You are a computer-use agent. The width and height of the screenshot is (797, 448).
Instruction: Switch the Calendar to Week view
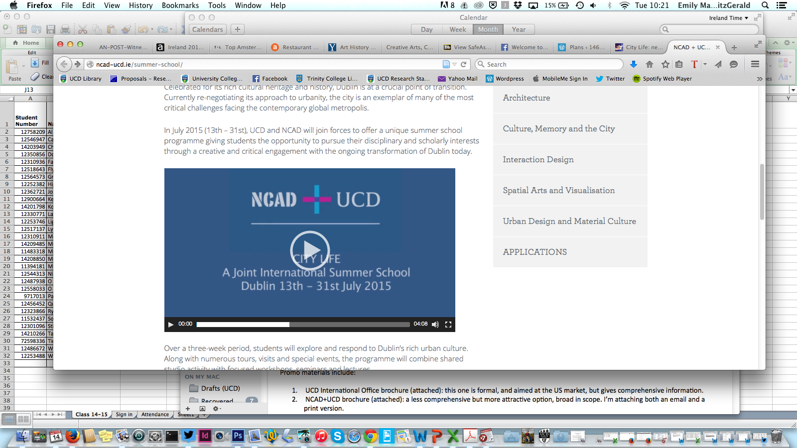point(457,29)
